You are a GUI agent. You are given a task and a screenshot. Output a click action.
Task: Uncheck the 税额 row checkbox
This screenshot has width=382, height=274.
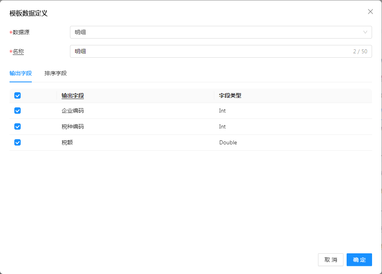[17, 142]
